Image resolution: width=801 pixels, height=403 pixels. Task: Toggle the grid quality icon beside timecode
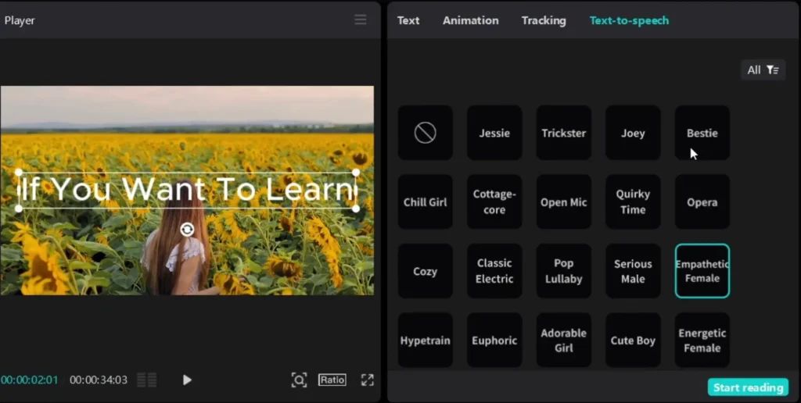tap(146, 380)
